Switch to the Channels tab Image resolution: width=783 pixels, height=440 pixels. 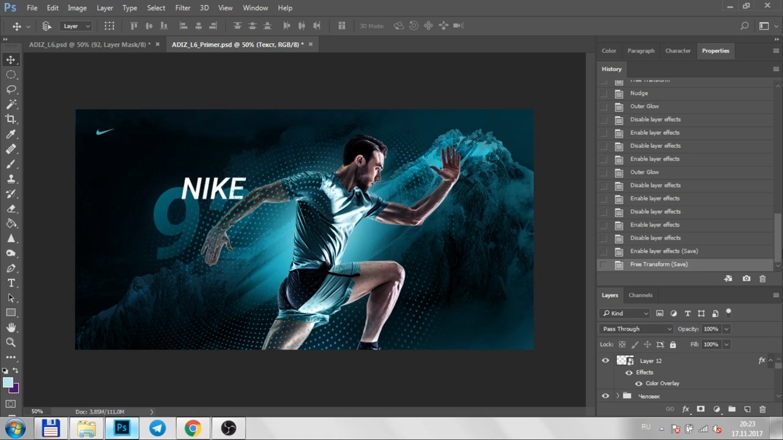coord(640,295)
